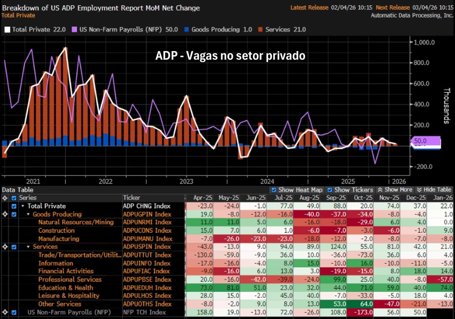Click the Show More double-chevron icon
Image resolution: width=455 pixels, height=319 pixels.
tap(379, 189)
